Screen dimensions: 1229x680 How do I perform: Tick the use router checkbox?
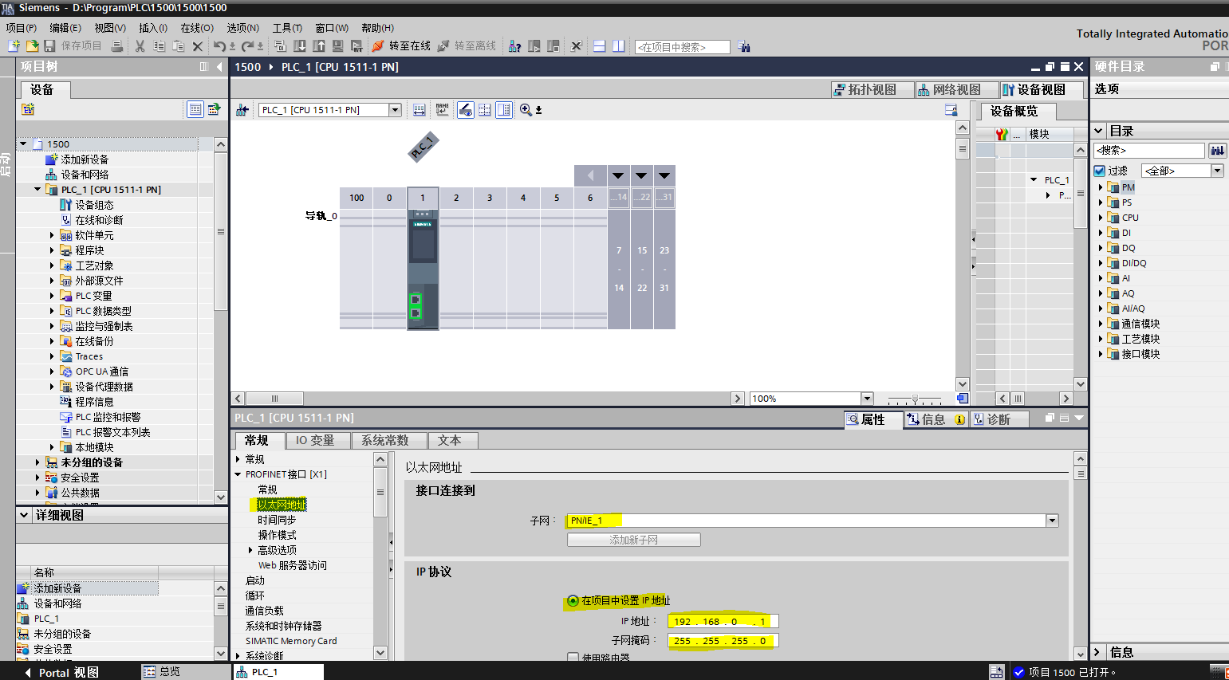[573, 658]
